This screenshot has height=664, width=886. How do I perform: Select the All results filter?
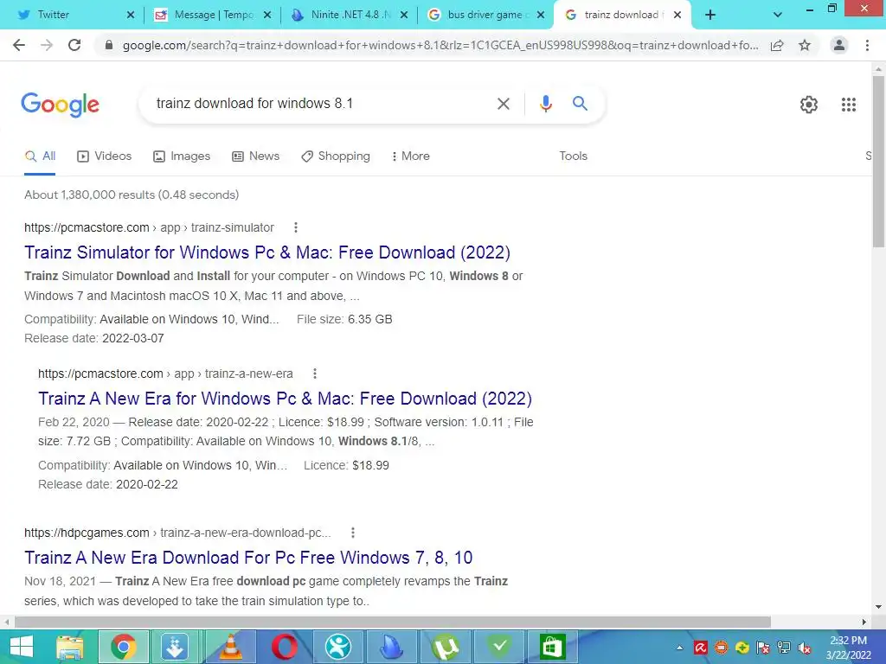[x=40, y=156]
